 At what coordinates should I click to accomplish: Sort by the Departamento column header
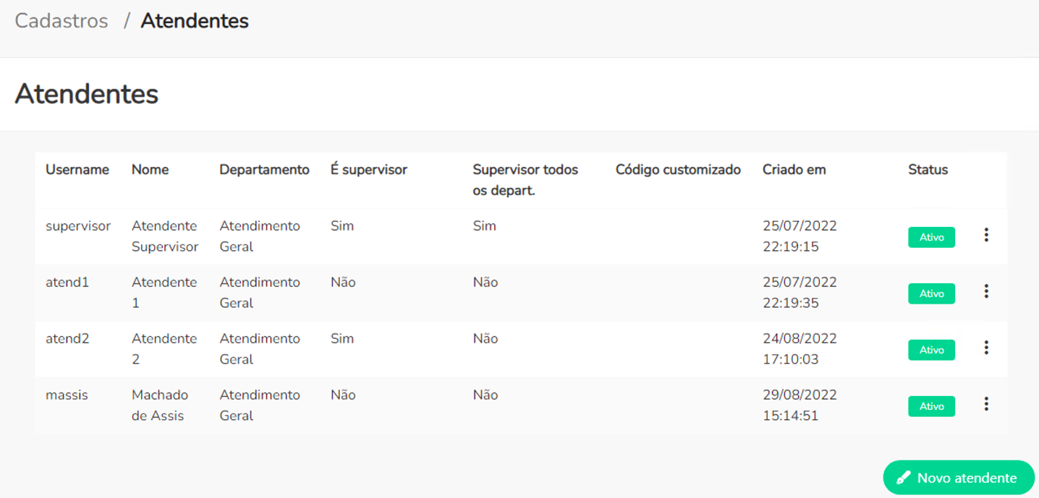264,170
